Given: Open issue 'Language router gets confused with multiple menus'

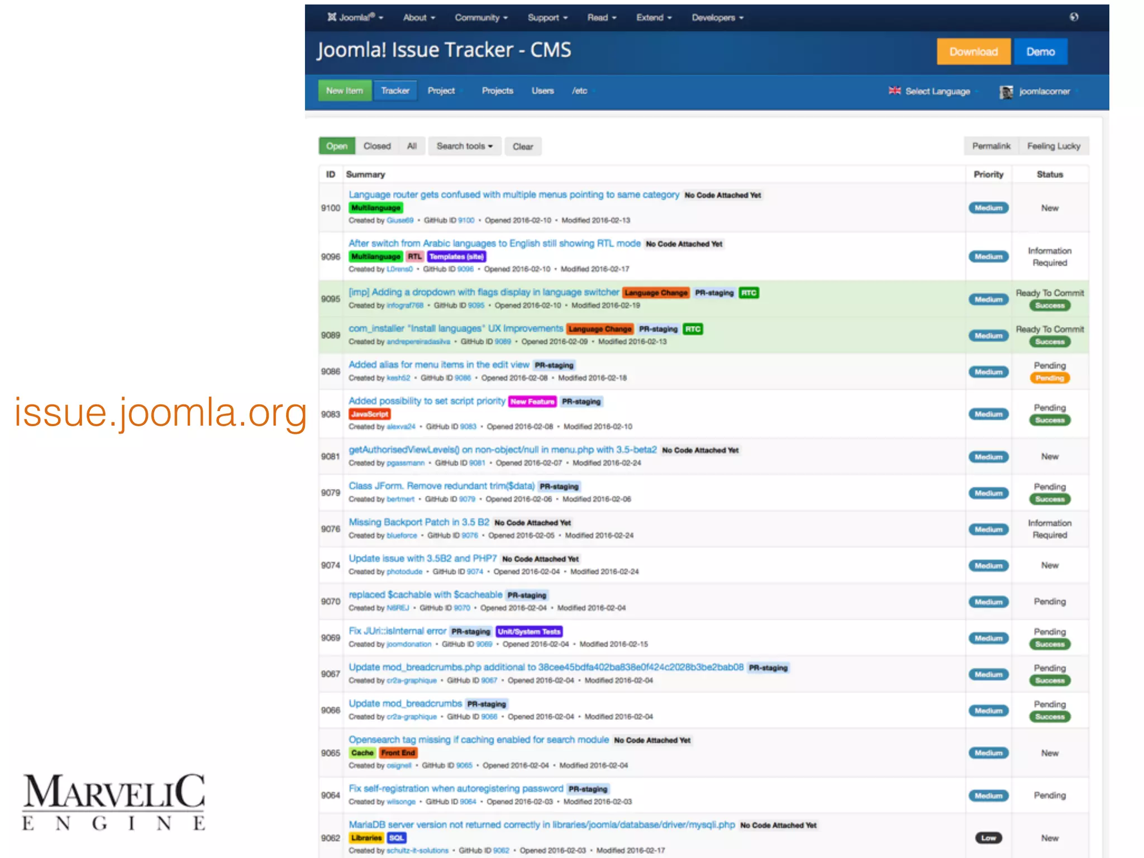Looking at the screenshot, I should pyautogui.click(x=514, y=194).
